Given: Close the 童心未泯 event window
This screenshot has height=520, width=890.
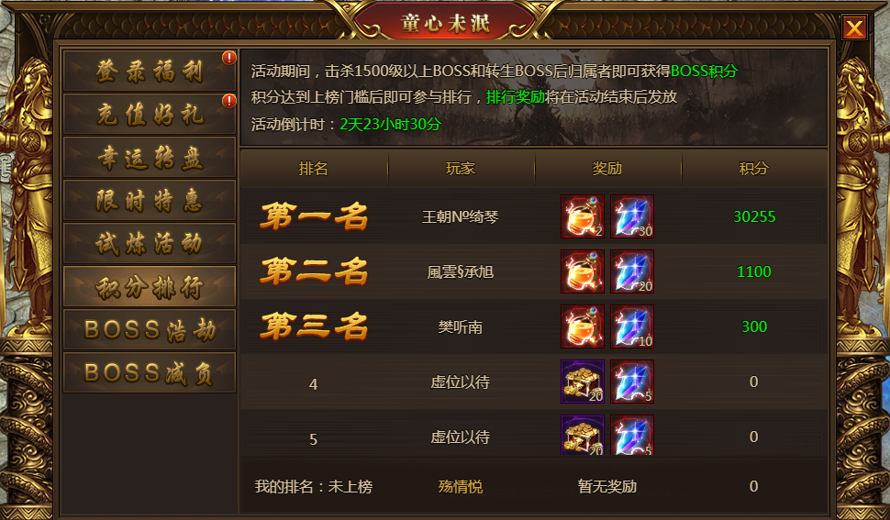Looking at the screenshot, I should pyautogui.click(x=854, y=28).
